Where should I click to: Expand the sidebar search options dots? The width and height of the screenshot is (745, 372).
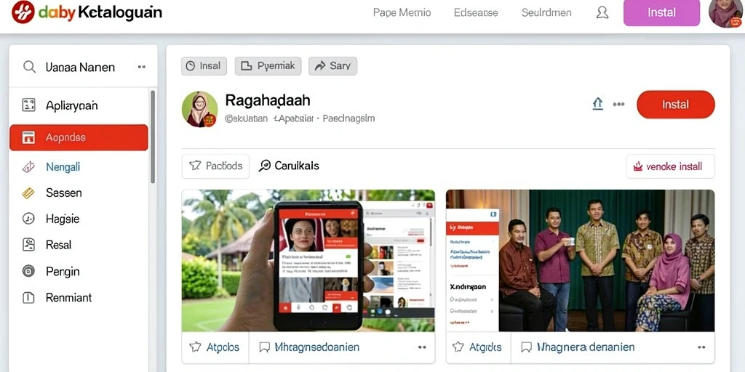point(142,67)
